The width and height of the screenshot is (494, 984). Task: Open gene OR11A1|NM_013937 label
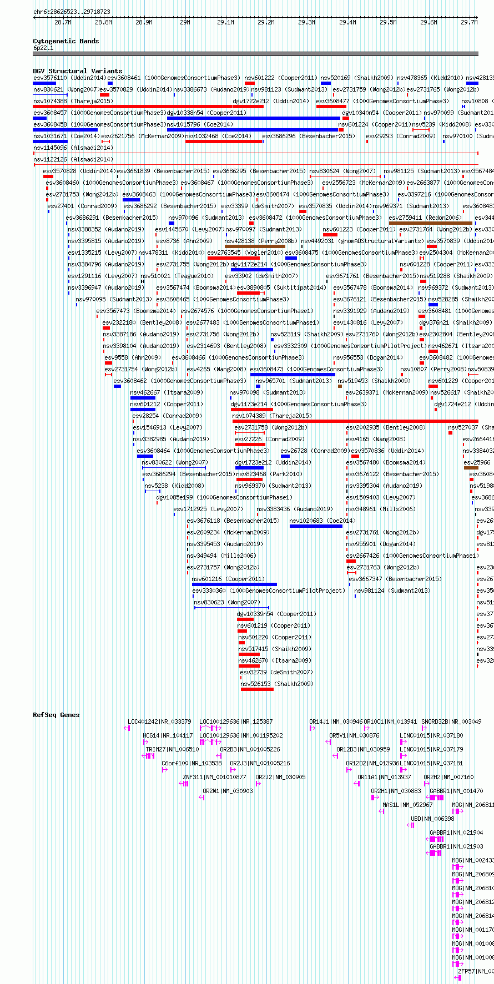[384, 777]
